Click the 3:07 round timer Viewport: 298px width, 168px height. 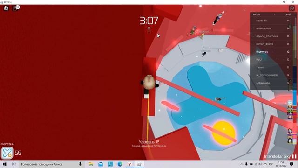pos(149,21)
